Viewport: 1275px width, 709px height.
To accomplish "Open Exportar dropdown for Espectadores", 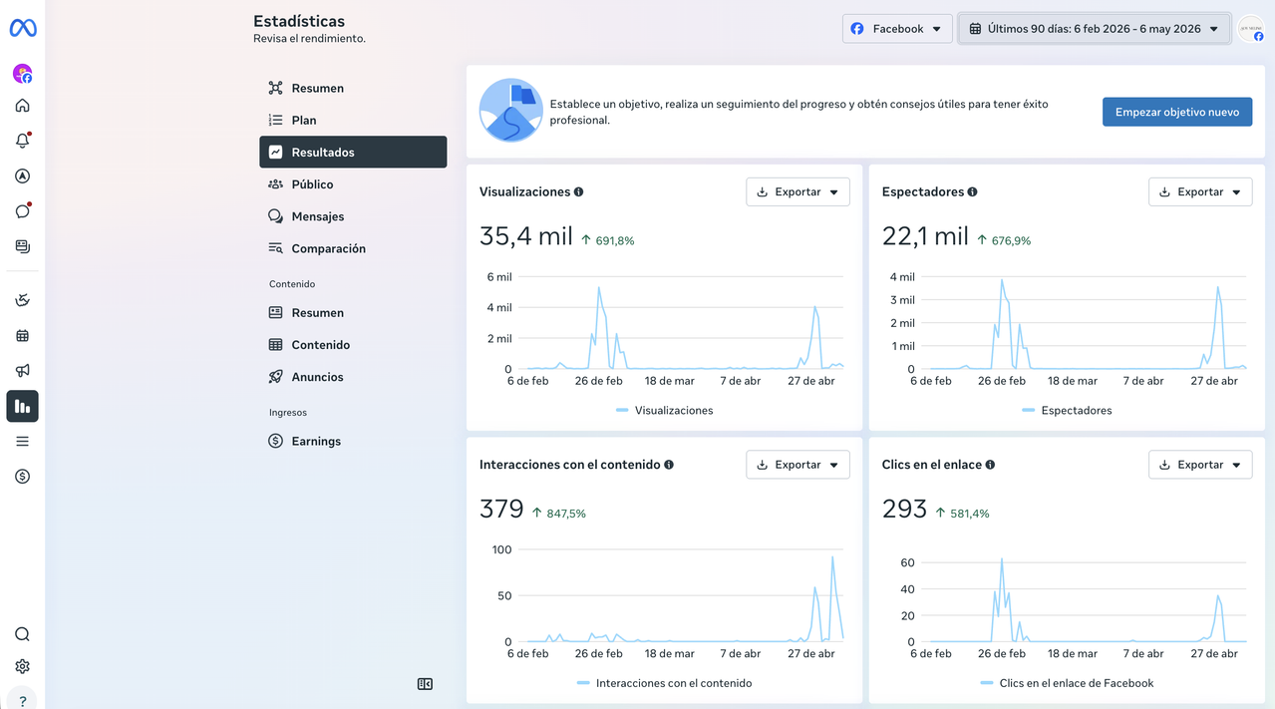I will pyautogui.click(x=1200, y=191).
